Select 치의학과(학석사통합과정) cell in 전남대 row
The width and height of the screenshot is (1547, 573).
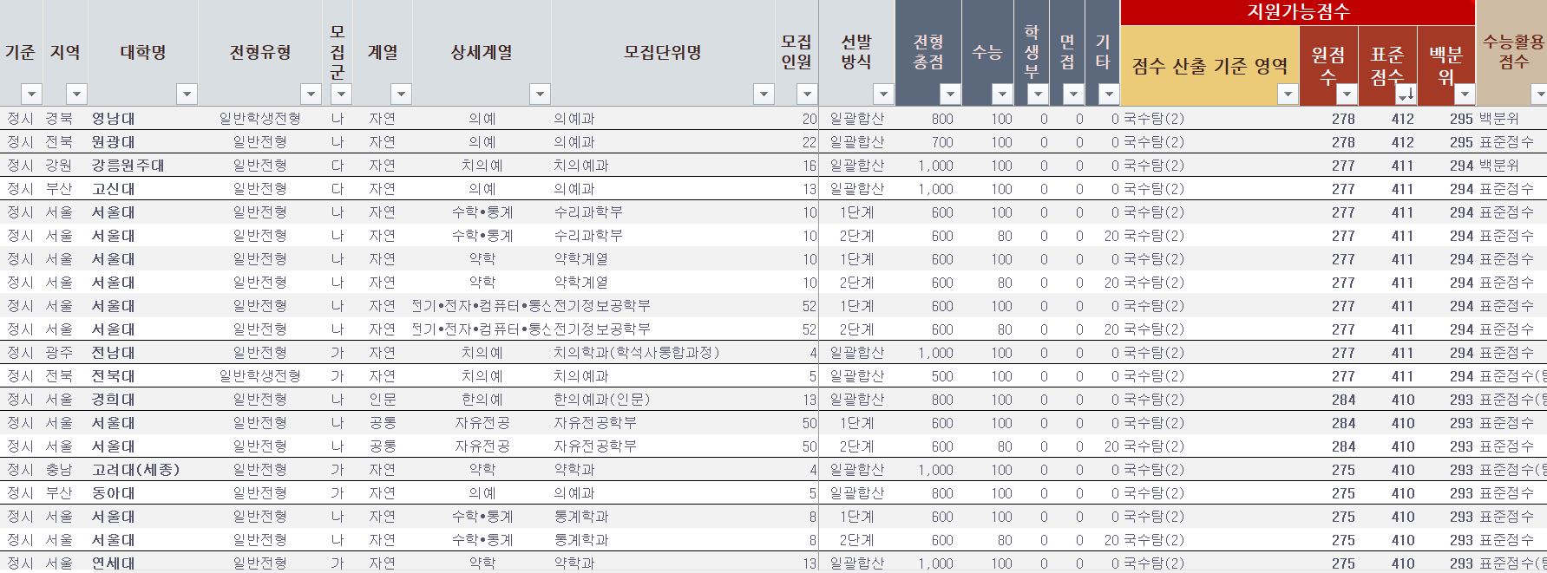coord(663,353)
